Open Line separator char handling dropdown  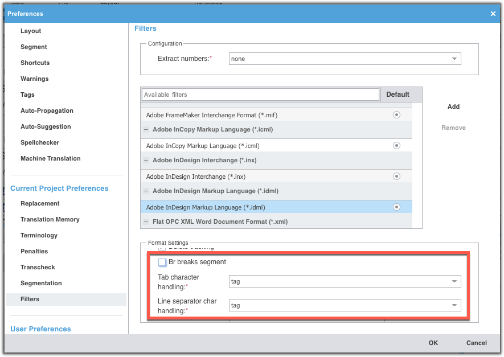pos(345,305)
